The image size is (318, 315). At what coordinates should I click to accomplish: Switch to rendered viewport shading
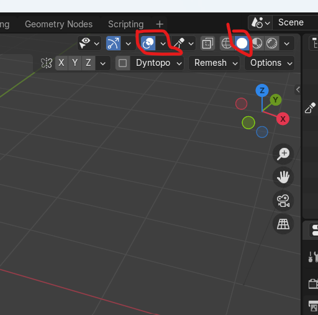(x=271, y=43)
